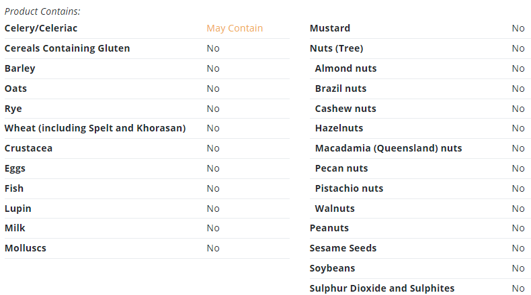Select the 'Product Contains:' heading text
This screenshot has height=295, width=531.
(x=42, y=11)
